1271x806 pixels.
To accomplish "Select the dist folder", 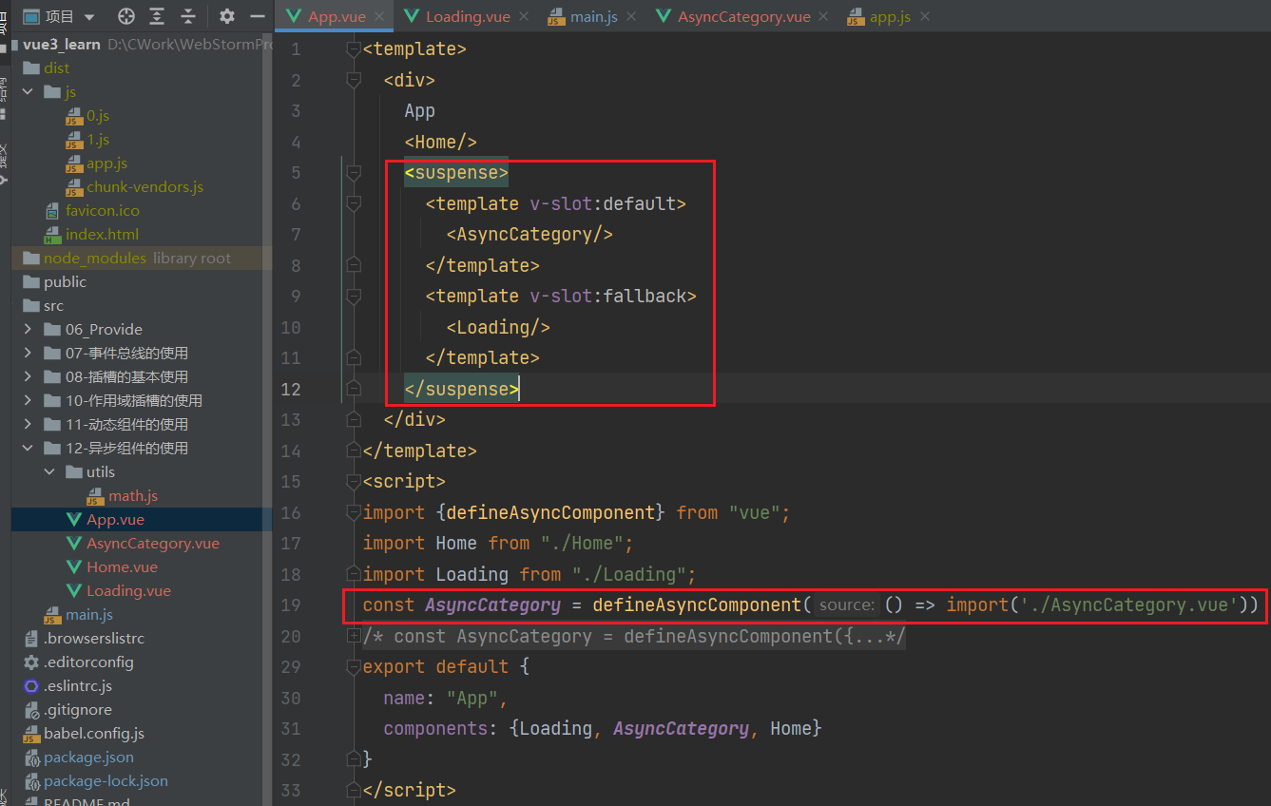I will click(56, 67).
